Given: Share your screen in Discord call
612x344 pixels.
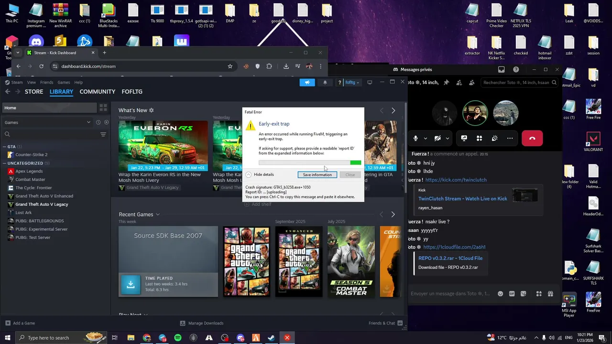Looking at the screenshot, I should click(464, 138).
